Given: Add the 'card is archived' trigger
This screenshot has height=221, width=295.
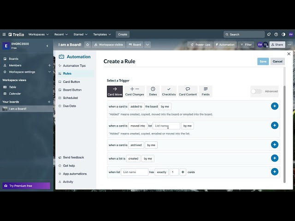Looking at the screenshot, I should [275, 145].
